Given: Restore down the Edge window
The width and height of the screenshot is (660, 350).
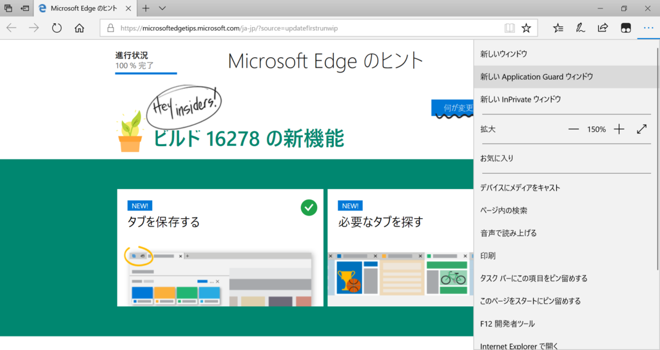Looking at the screenshot, I should tap(624, 8).
